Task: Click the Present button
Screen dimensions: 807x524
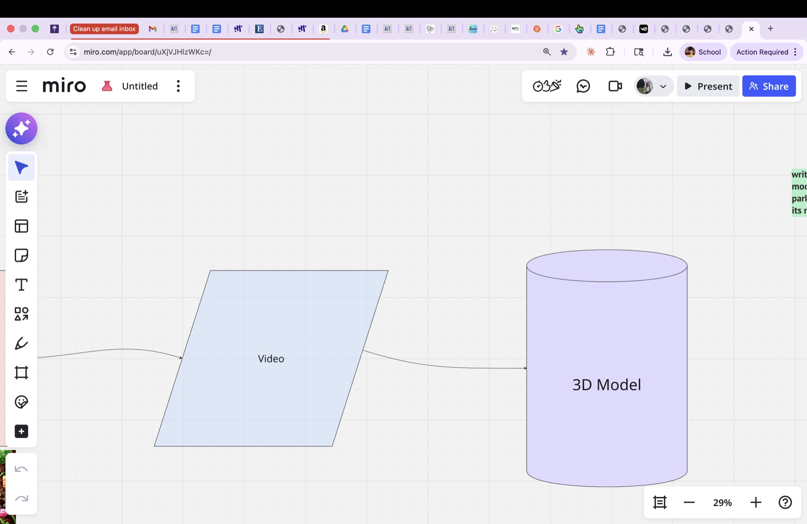Action: click(708, 86)
